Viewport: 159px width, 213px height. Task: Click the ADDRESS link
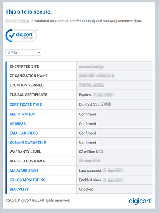tap(18, 124)
